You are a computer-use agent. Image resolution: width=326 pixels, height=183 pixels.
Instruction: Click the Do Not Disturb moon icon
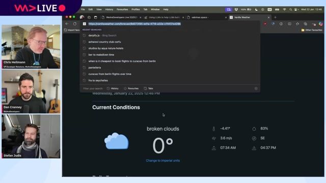[x=256, y=10]
